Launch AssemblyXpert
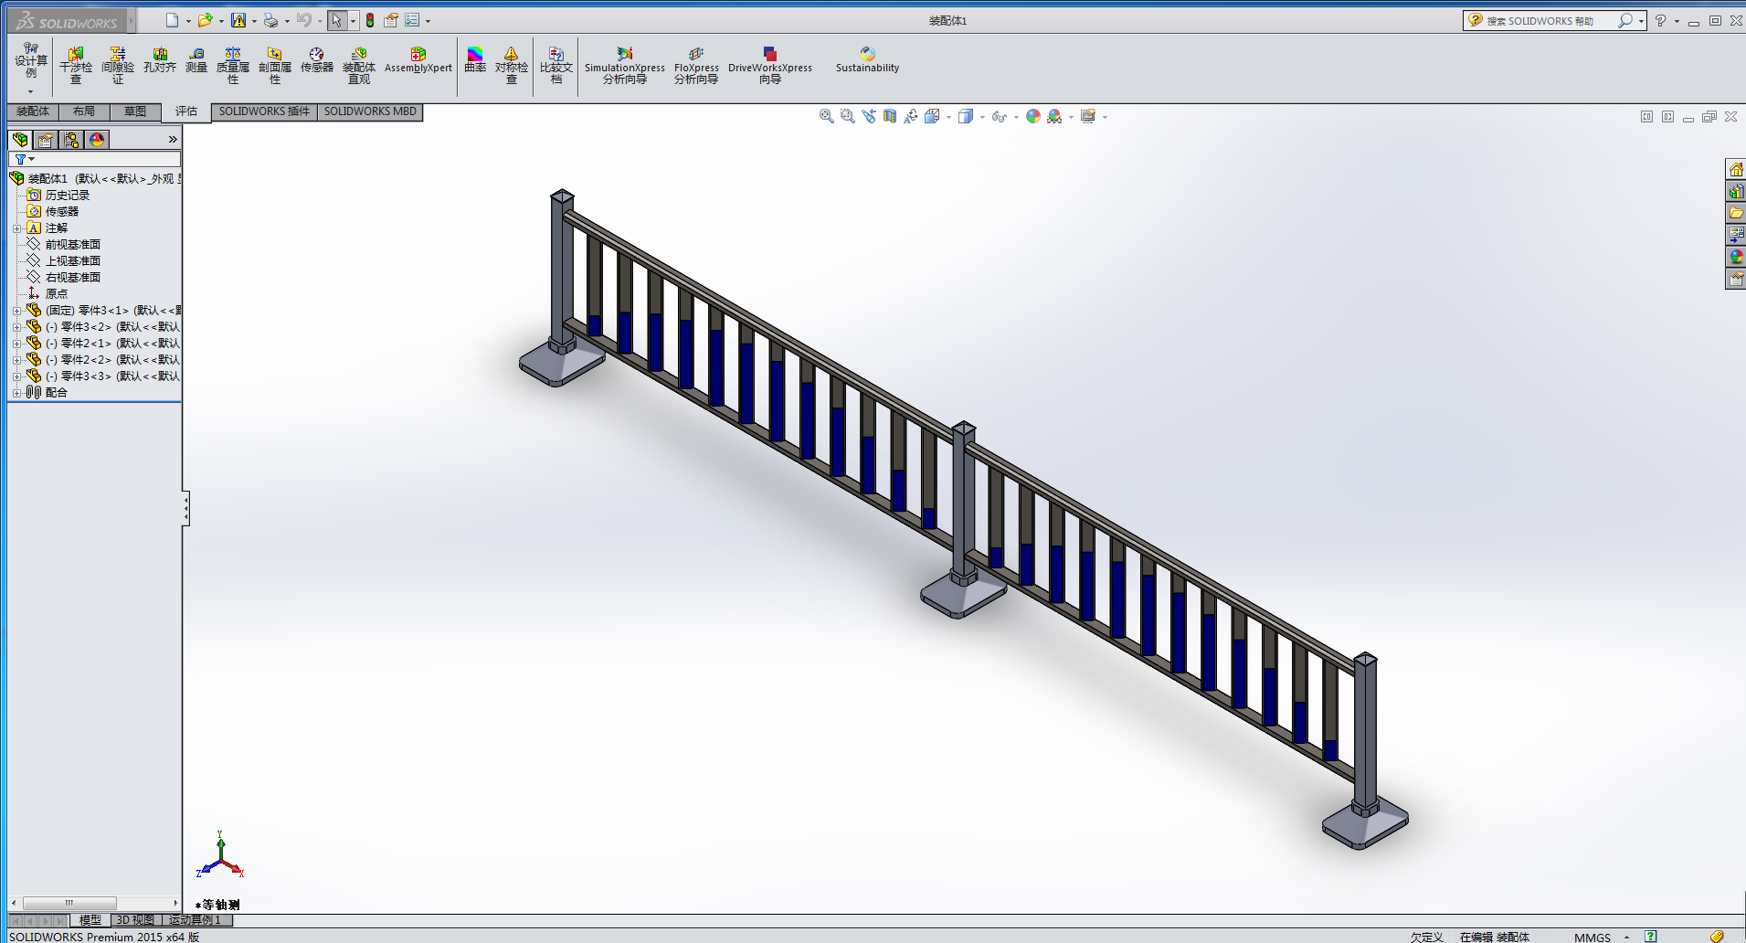This screenshot has height=943, width=1746. tap(418, 60)
